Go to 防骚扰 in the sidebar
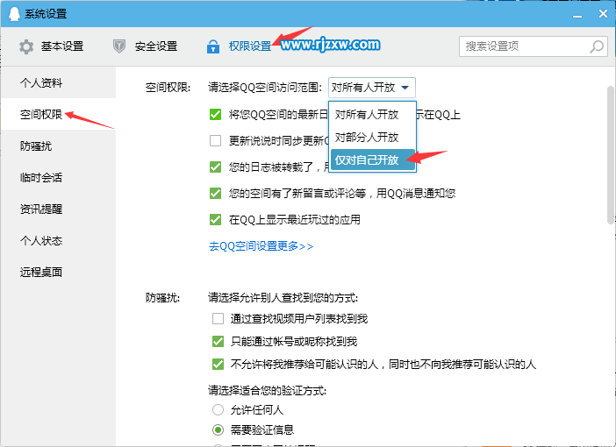The image size is (616, 447). coord(58,146)
